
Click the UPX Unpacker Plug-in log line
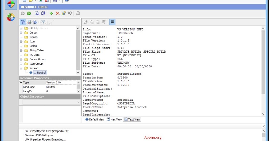(45, 139)
